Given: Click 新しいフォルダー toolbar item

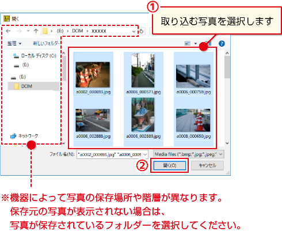Looking at the screenshot, I should point(46,43).
